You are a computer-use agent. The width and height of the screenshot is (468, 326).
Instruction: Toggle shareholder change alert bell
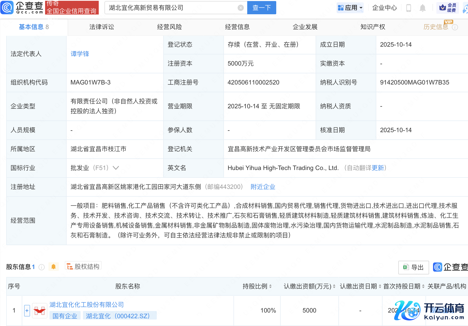click(x=53, y=267)
